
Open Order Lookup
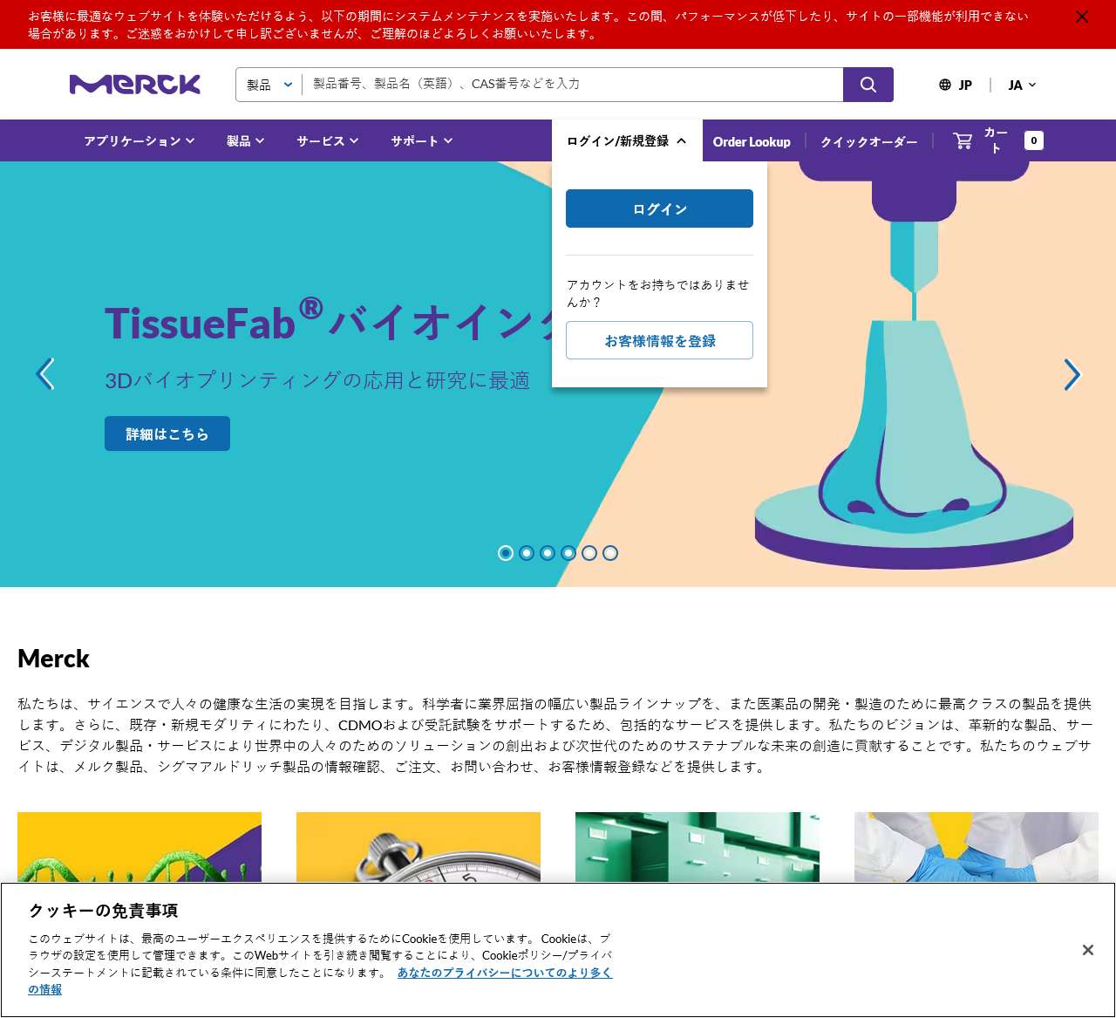click(x=752, y=141)
